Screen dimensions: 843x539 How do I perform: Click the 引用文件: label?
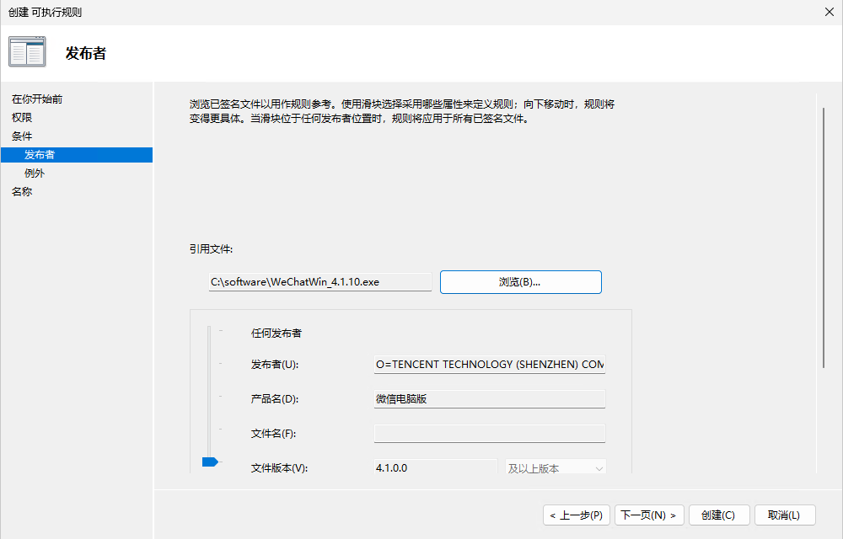click(x=211, y=249)
